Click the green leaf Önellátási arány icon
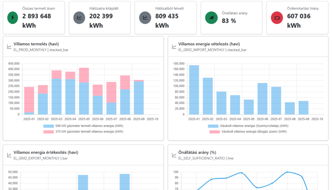This screenshot has width=332, height=190. 211,18
